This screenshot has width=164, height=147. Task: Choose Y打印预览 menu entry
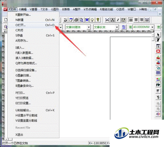pyautogui.click(x=34, y=98)
